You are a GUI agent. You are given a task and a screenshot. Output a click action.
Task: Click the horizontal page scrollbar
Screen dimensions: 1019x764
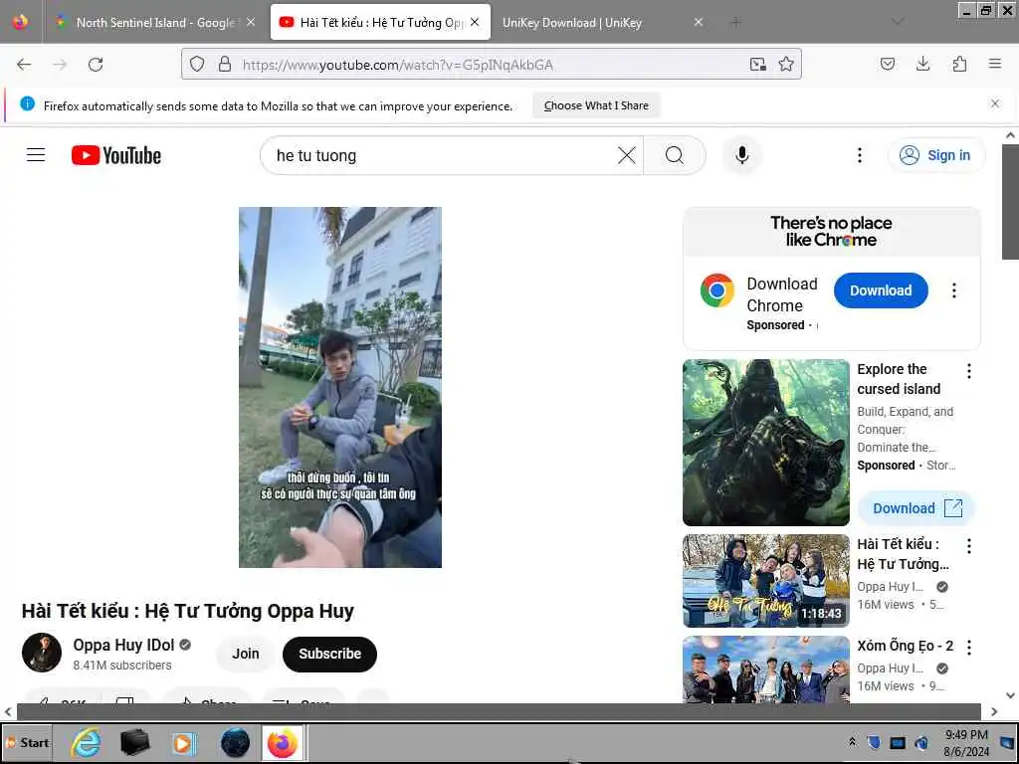point(499,711)
